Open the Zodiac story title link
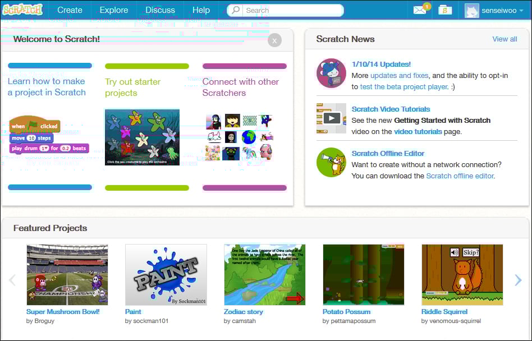 pos(243,312)
